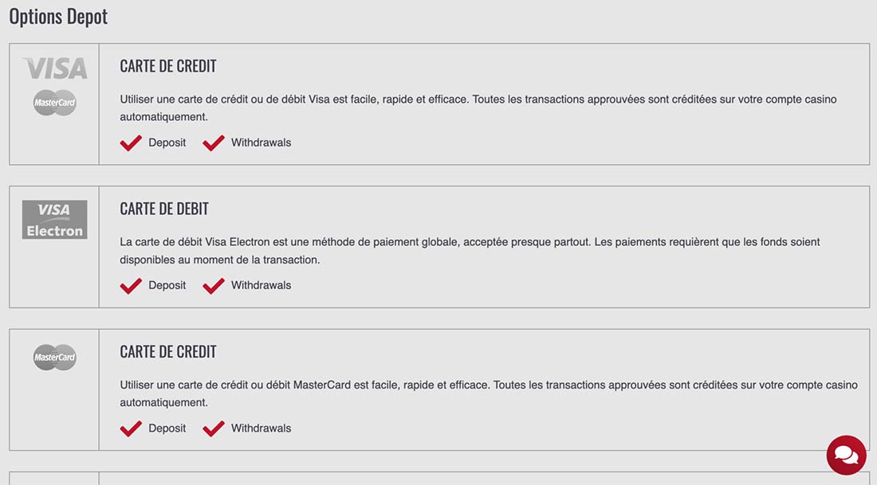
Task: Click the Options Depot heading
Action: pyautogui.click(x=58, y=17)
